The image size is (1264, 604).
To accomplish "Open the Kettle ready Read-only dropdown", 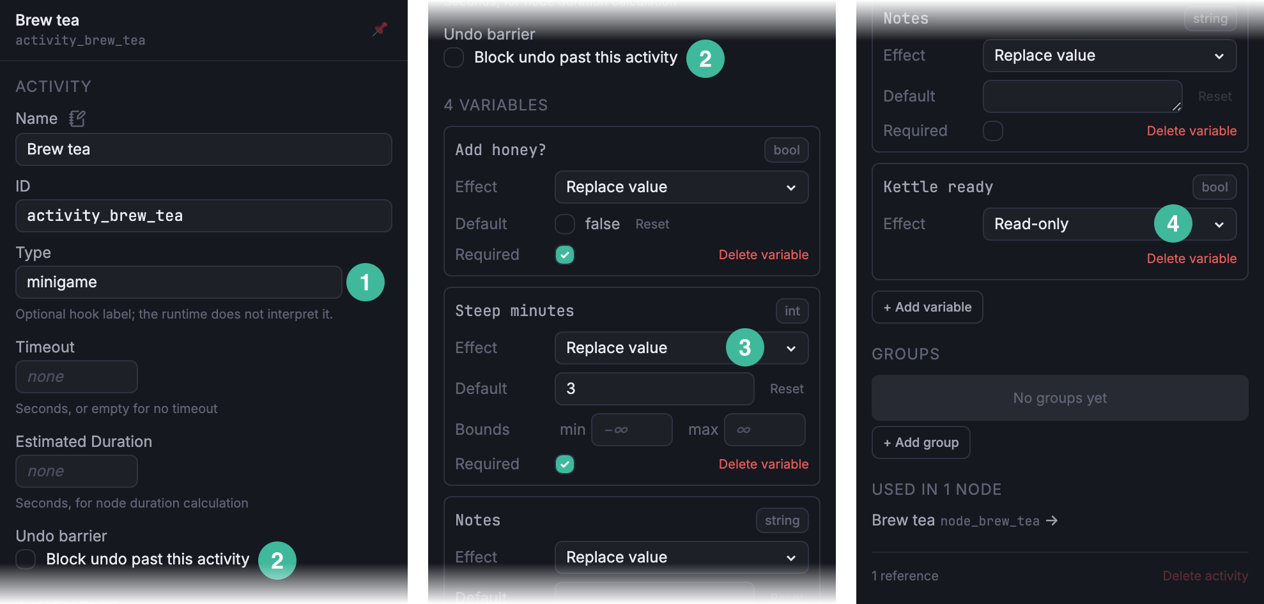I will tap(1110, 224).
